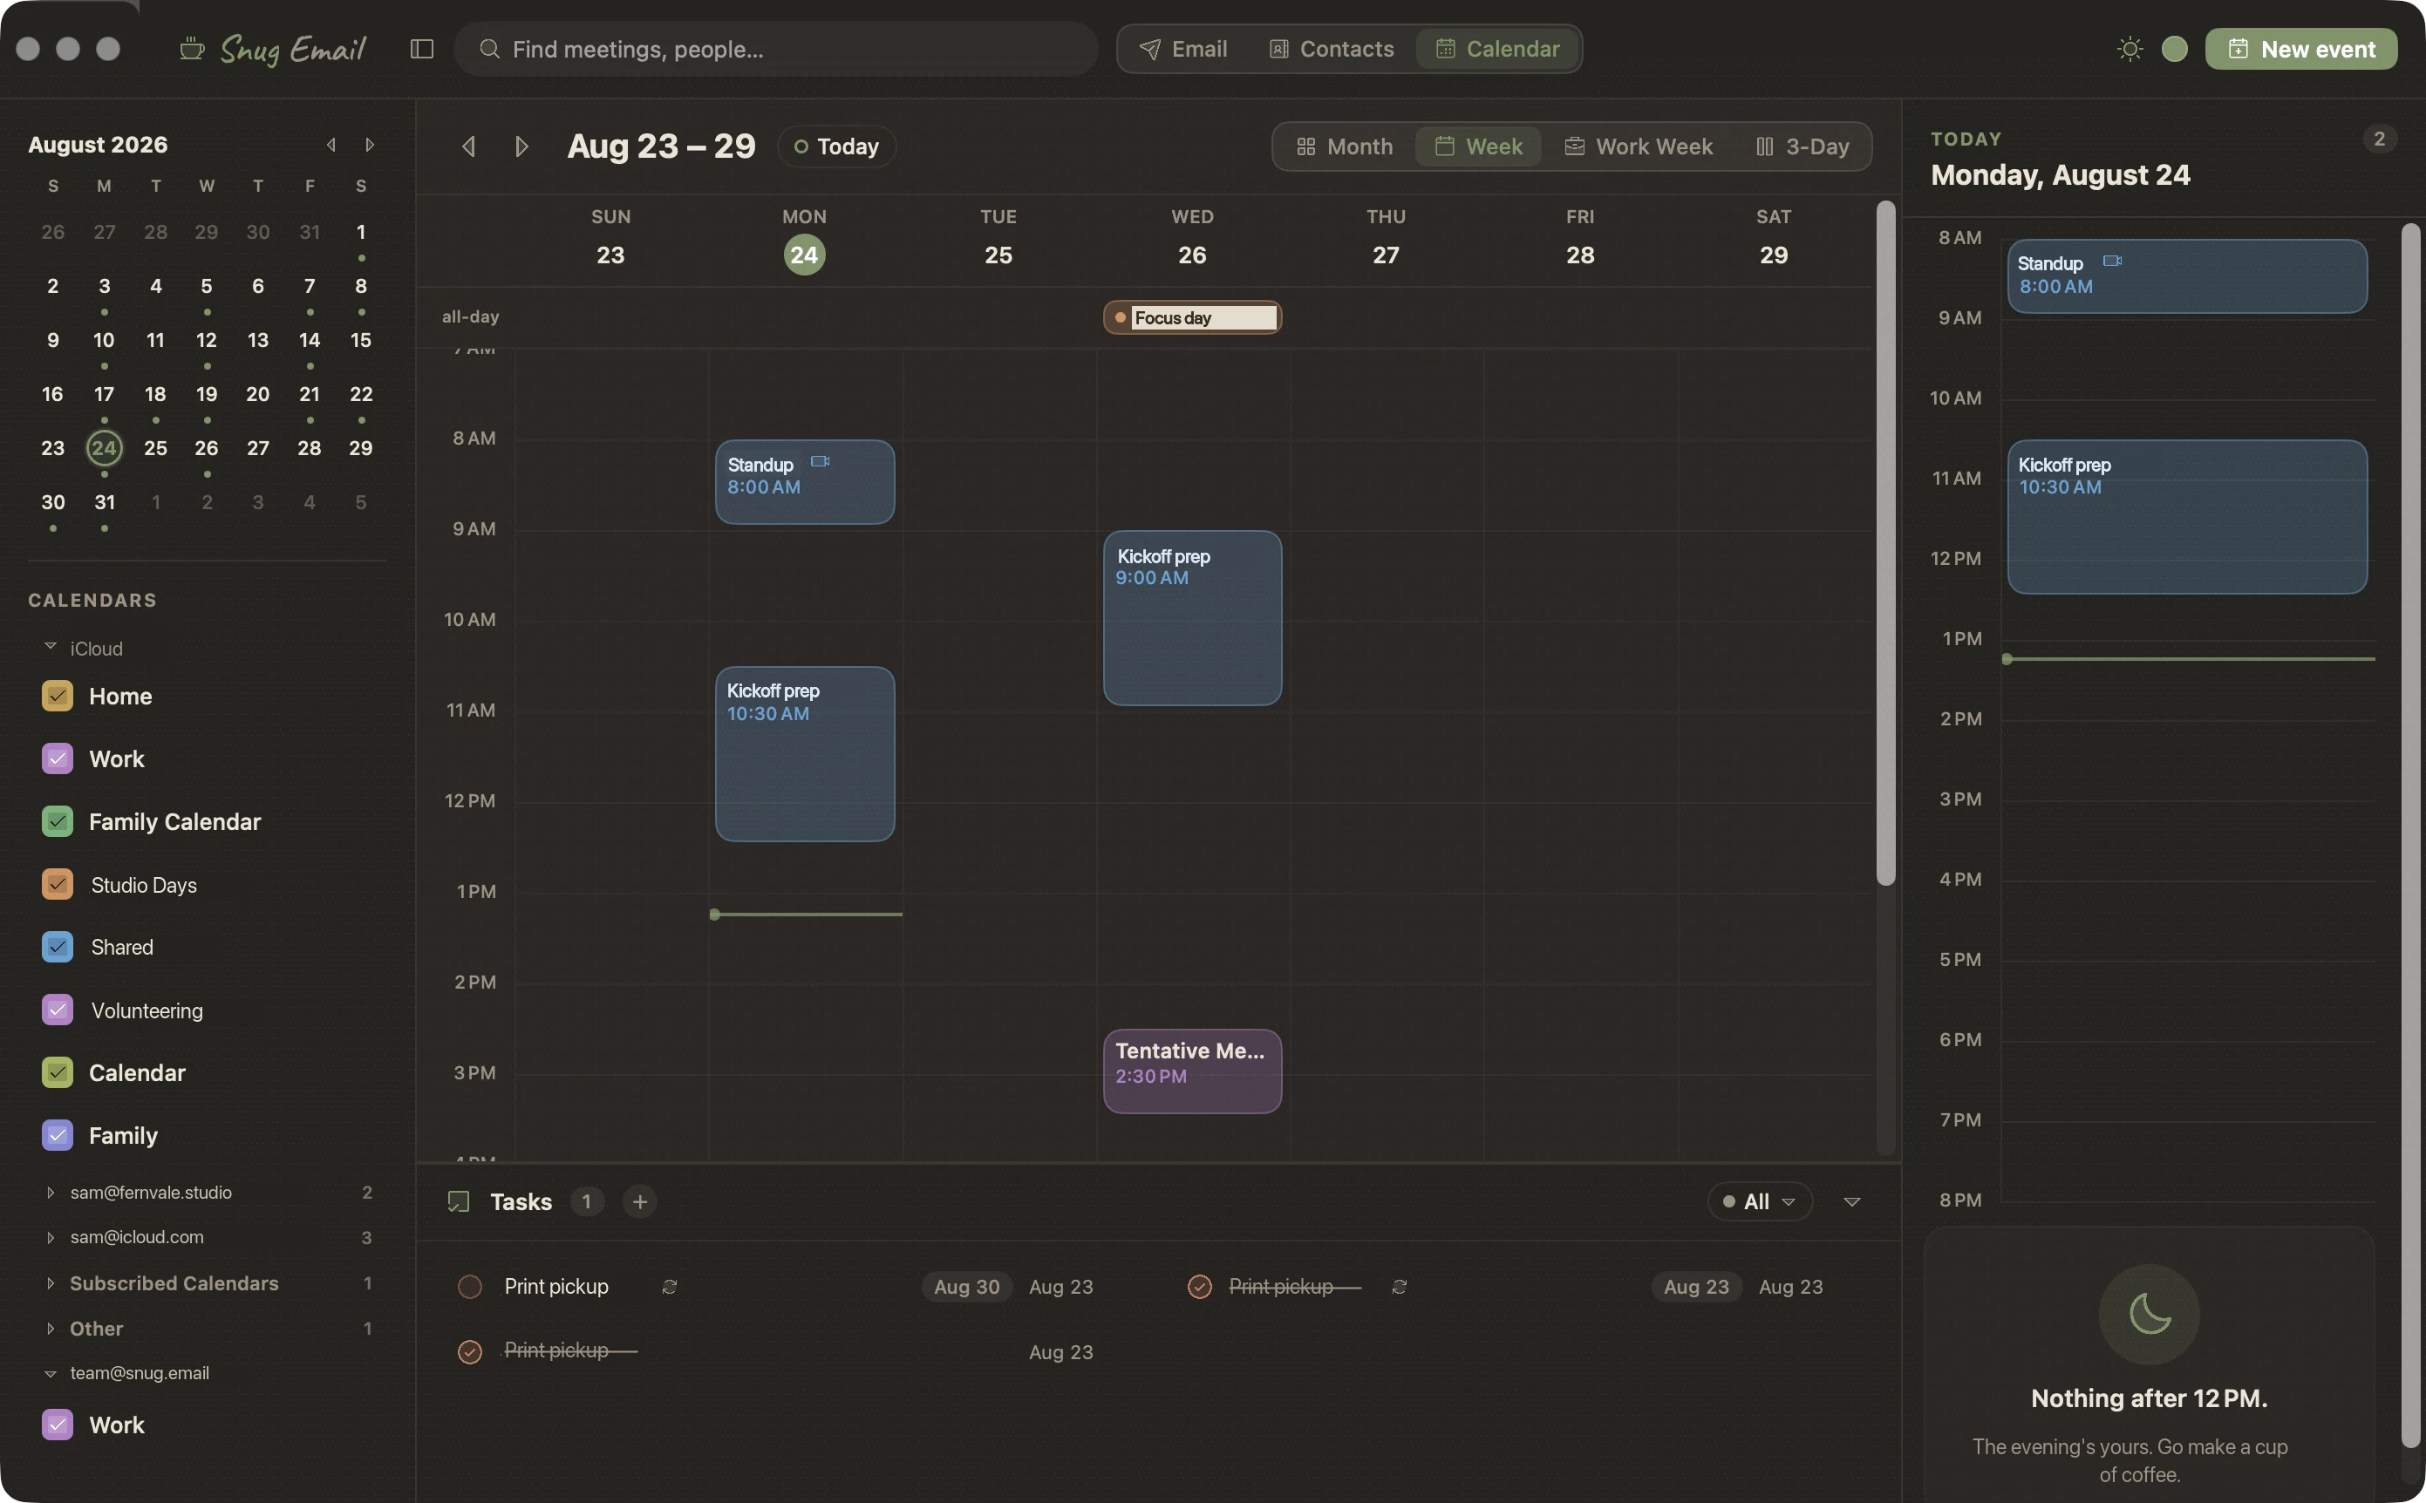Image resolution: width=2426 pixels, height=1503 pixels.
Task: Switch to Work Week view
Action: [1639, 146]
